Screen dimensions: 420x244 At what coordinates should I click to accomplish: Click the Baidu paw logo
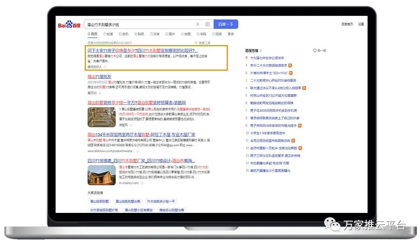click(x=69, y=25)
